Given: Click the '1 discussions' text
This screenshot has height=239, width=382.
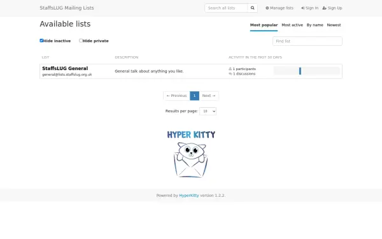Looking at the screenshot, I should (244, 74).
